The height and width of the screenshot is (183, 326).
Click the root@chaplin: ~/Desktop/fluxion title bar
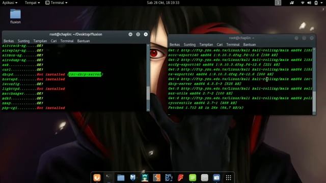coord(76,34)
